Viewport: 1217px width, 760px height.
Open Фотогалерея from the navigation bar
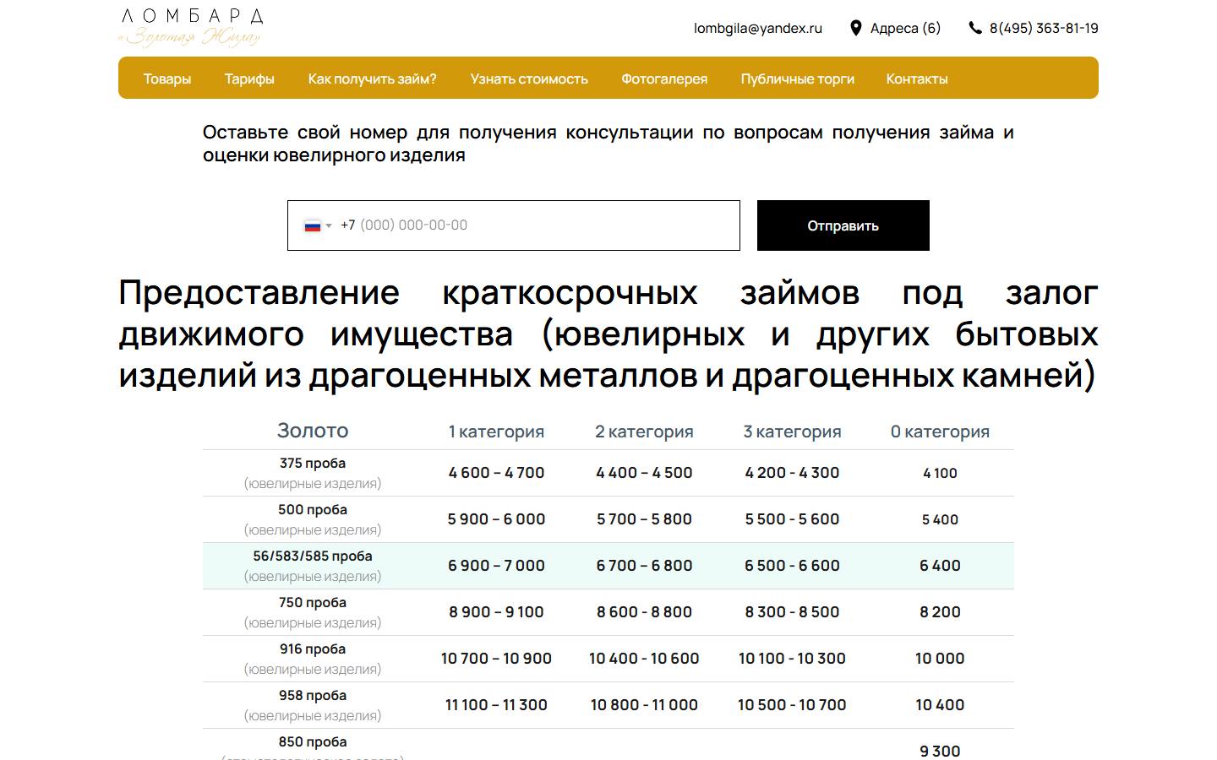(664, 79)
